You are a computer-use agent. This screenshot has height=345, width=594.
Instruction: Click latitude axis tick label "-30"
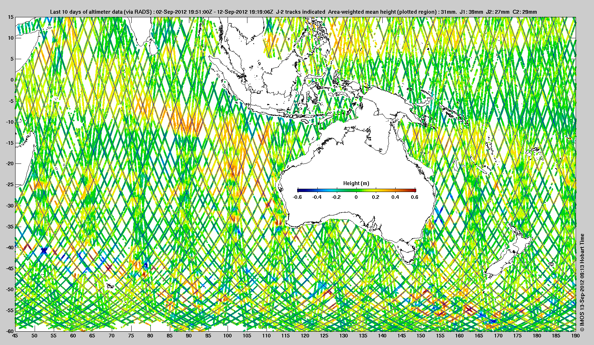click(10, 206)
